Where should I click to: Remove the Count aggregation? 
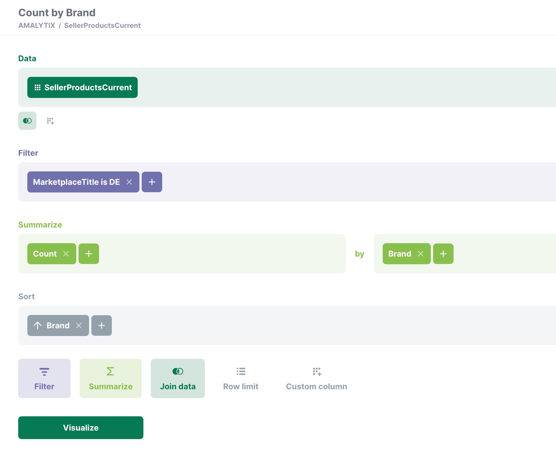tap(66, 254)
